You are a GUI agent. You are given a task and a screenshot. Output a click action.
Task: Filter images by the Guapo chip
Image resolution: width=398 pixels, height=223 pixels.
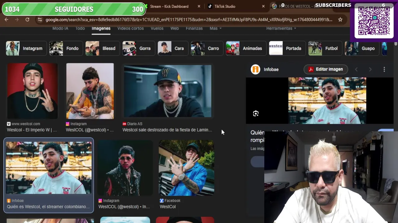tap(362, 48)
